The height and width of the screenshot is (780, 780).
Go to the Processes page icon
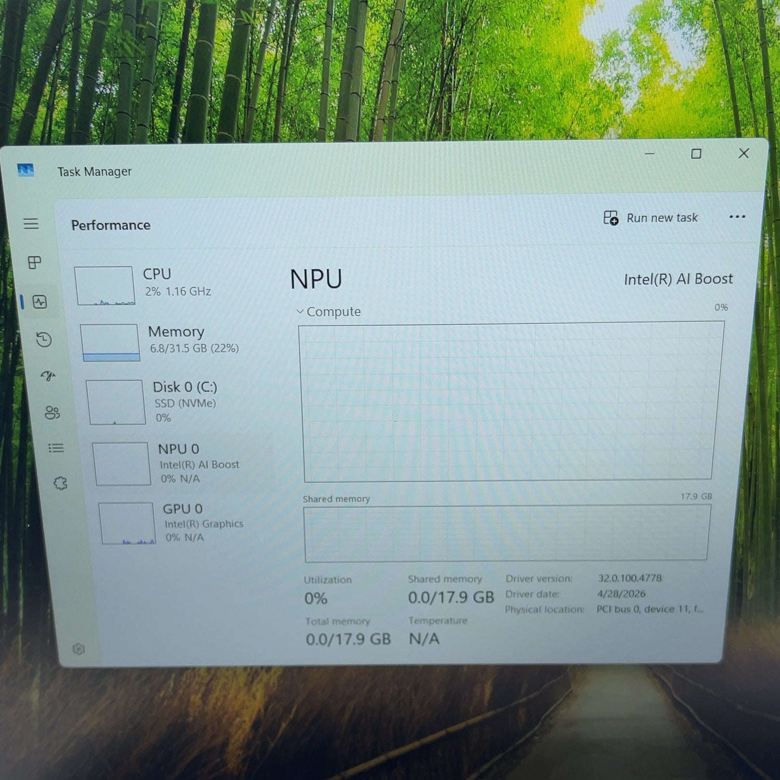[x=34, y=262]
